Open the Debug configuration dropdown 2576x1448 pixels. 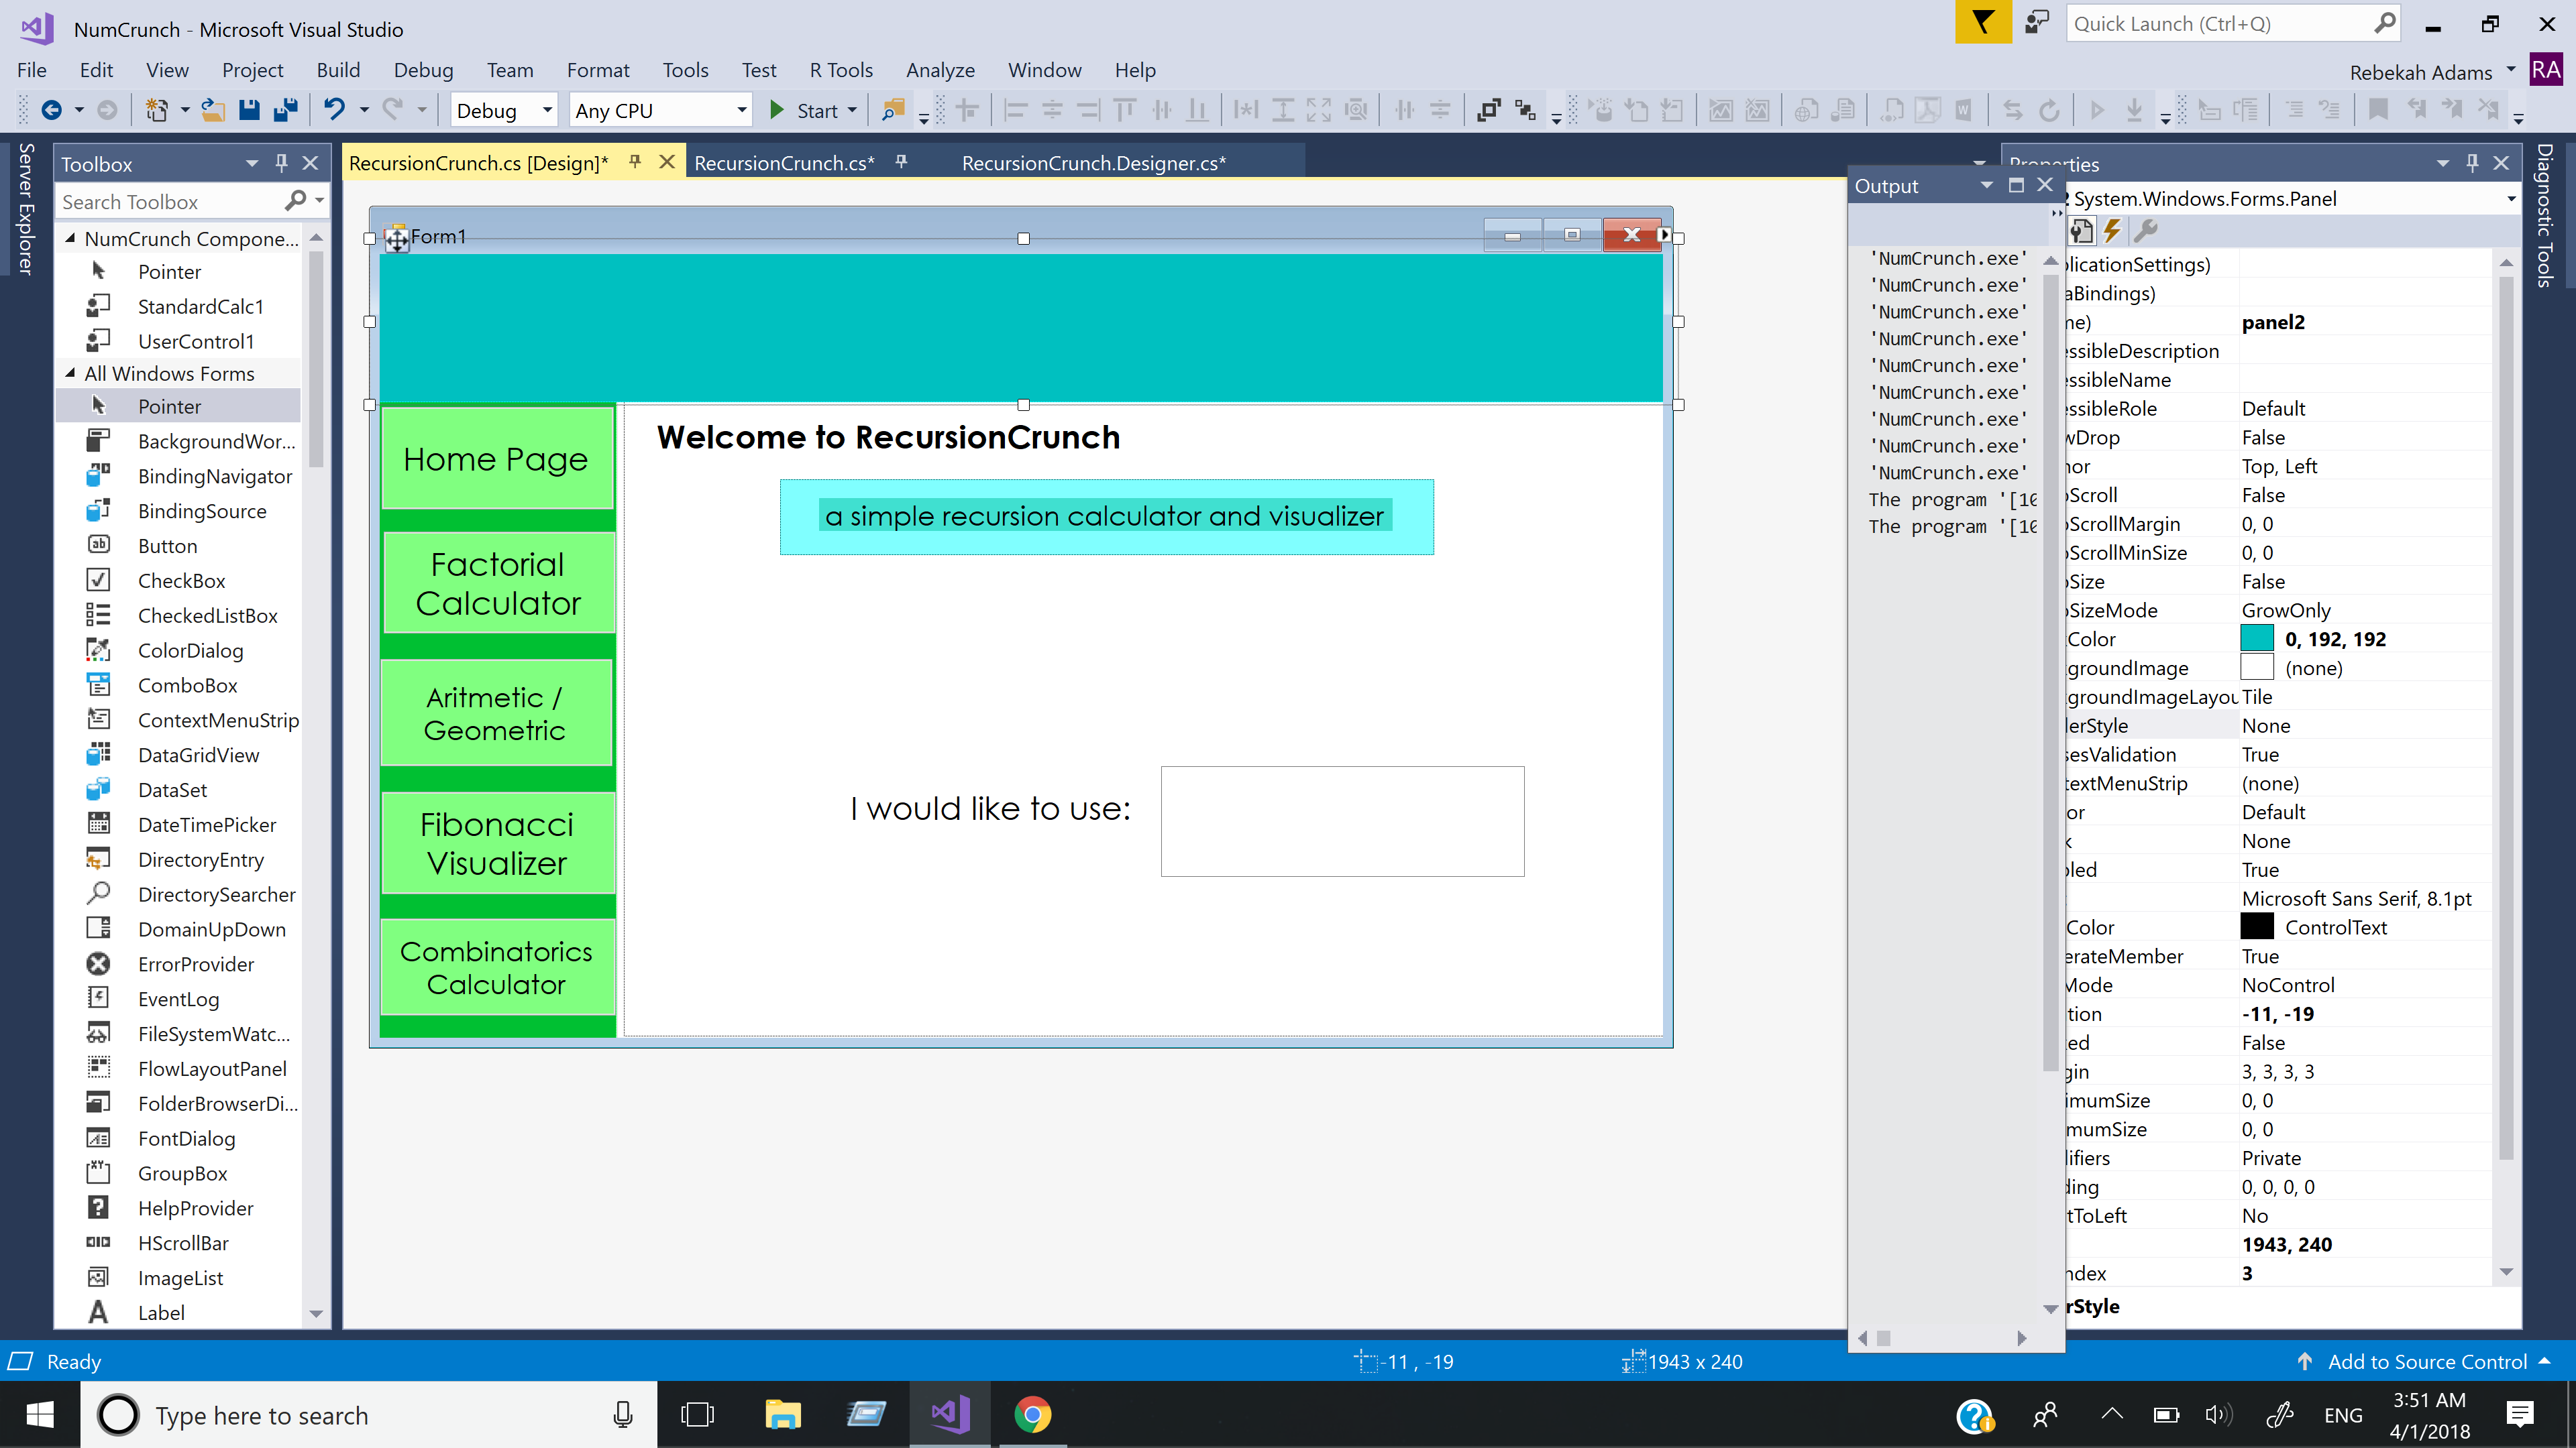coord(547,110)
